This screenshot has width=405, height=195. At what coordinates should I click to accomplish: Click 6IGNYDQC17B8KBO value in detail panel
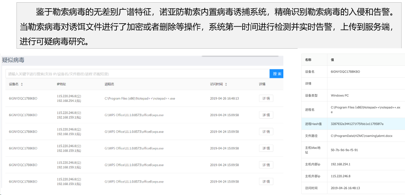[x=345, y=72]
